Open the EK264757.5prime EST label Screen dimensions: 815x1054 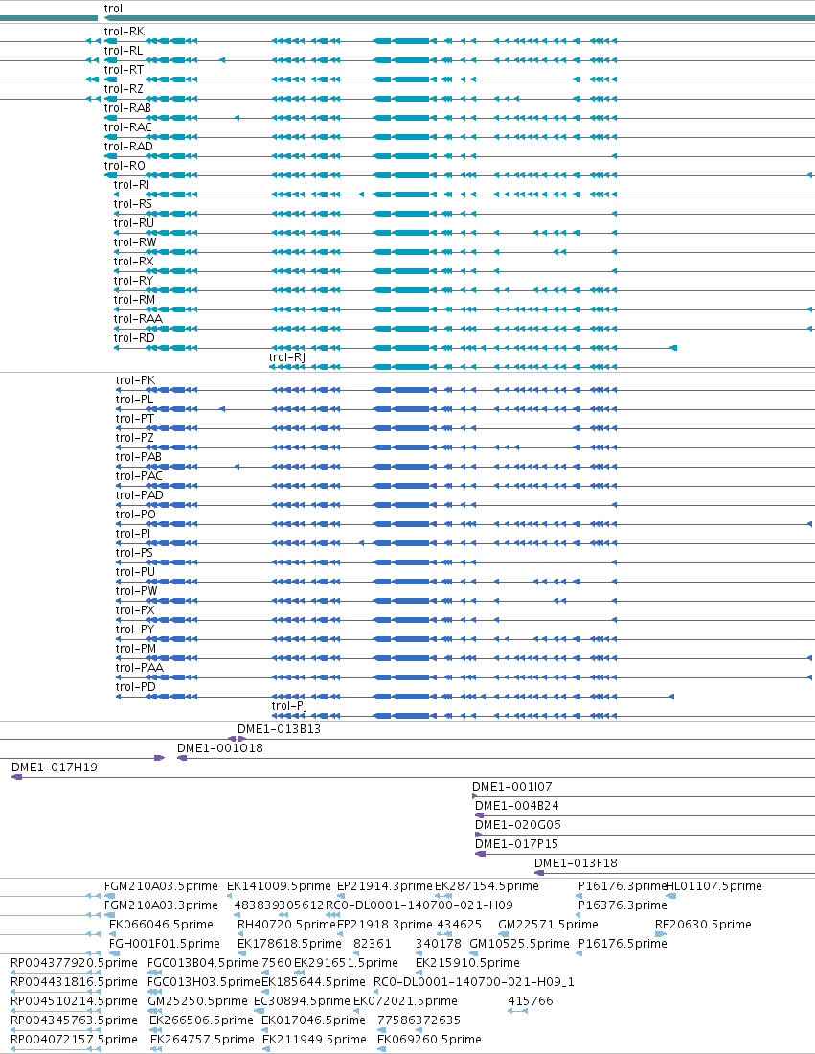pyautogui.click(x=202, y=1040)
